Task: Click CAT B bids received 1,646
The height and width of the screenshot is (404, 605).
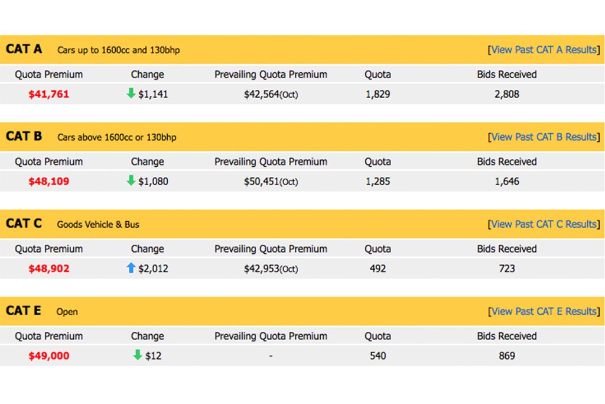Action: (x=507, y=182)
